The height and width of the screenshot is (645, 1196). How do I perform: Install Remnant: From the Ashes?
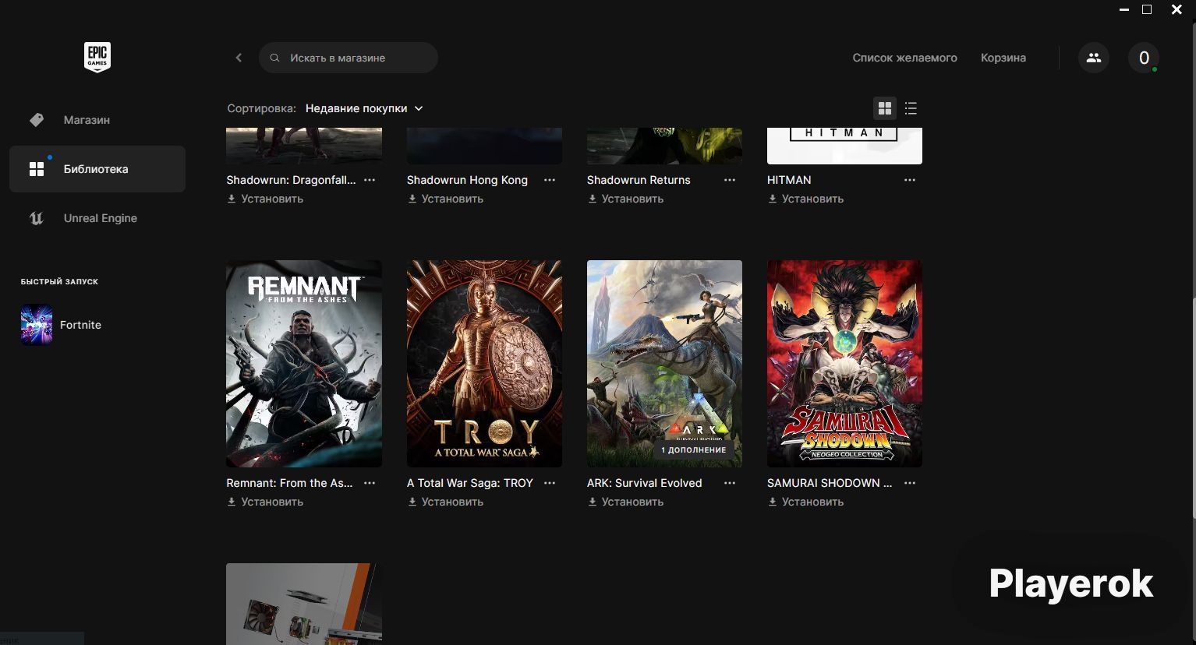[265, 502]
